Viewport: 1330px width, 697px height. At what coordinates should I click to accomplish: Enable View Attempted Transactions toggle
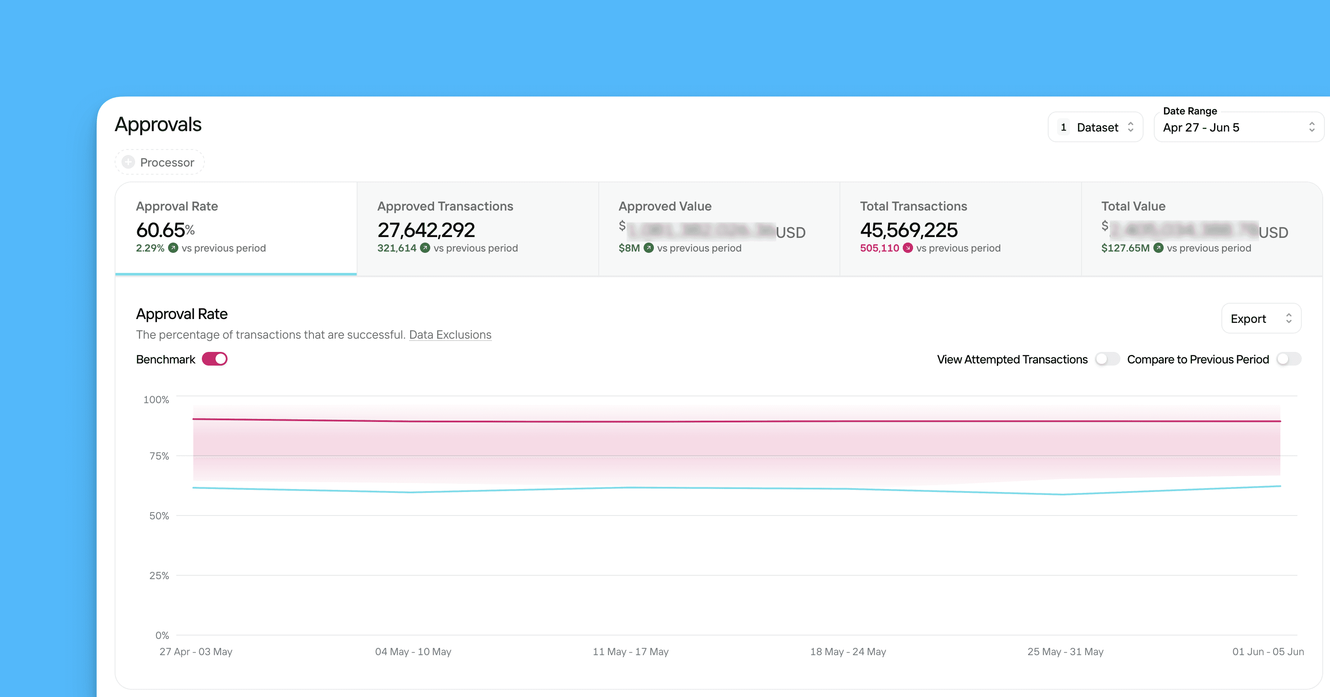tap(1107, 359)
